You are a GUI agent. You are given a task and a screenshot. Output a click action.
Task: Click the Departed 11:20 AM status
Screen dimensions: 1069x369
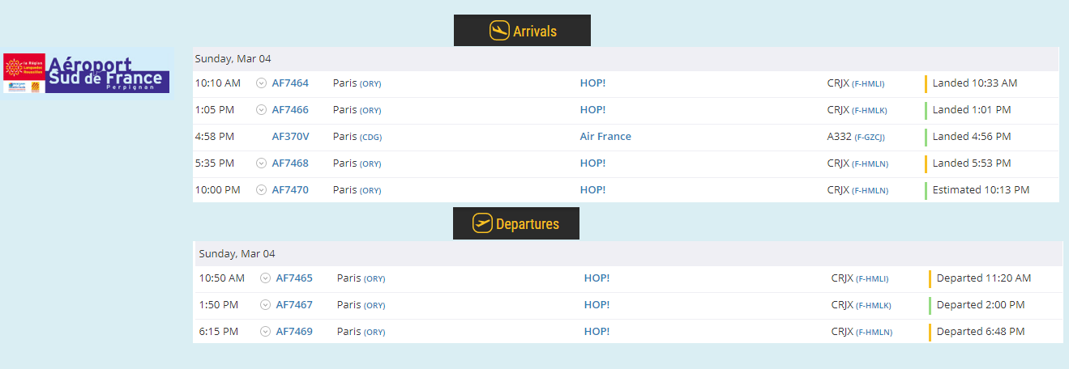983,278
